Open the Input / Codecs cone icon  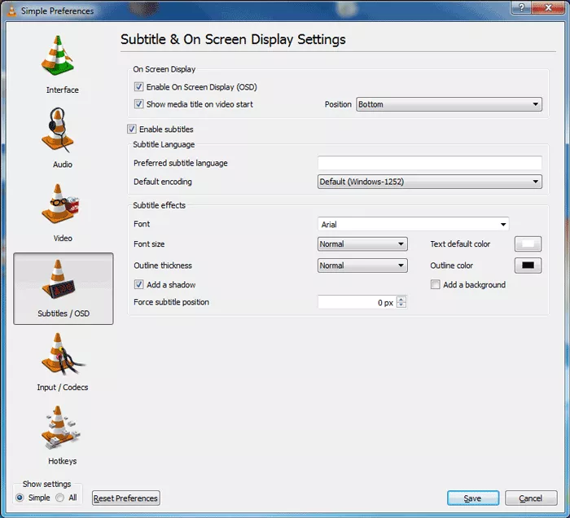click(63, 354)
